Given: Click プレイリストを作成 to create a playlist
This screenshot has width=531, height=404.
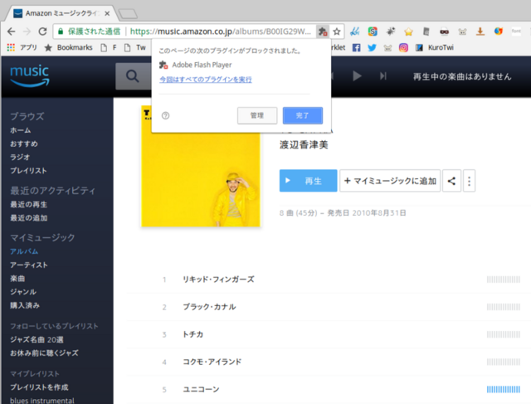Looking at the screenshot, I should tap(39, 387).
